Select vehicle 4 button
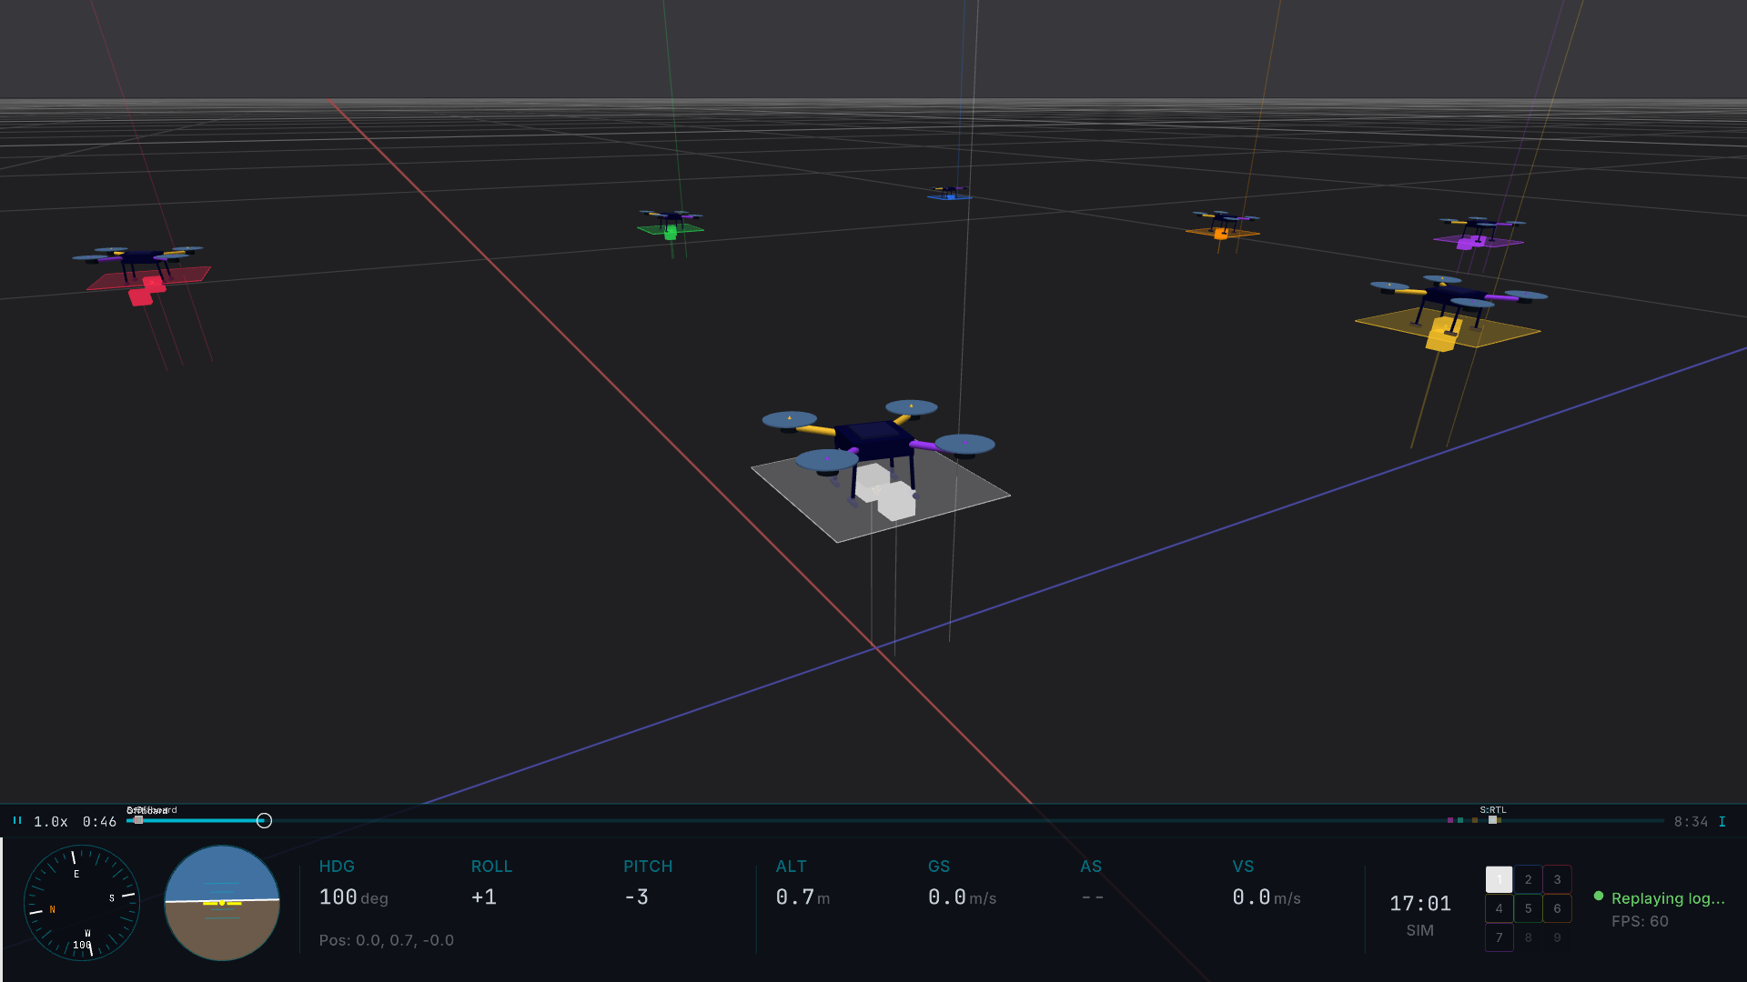Viewport: 1747px width, 982px height. coord(1499,908)
